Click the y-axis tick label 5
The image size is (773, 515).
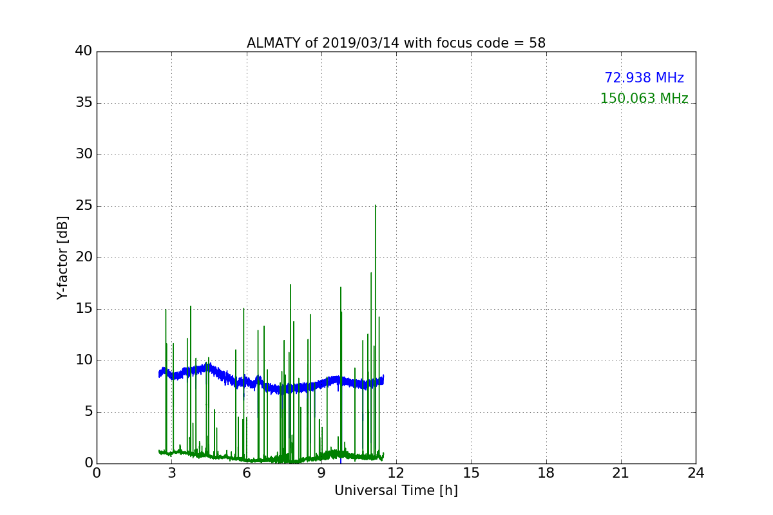[88, 412]
